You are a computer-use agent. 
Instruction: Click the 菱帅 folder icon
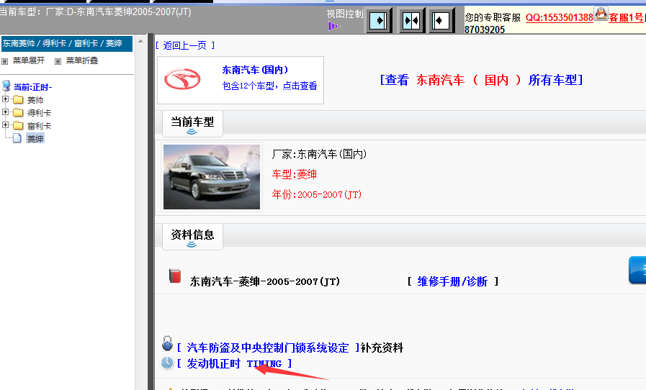18,100
